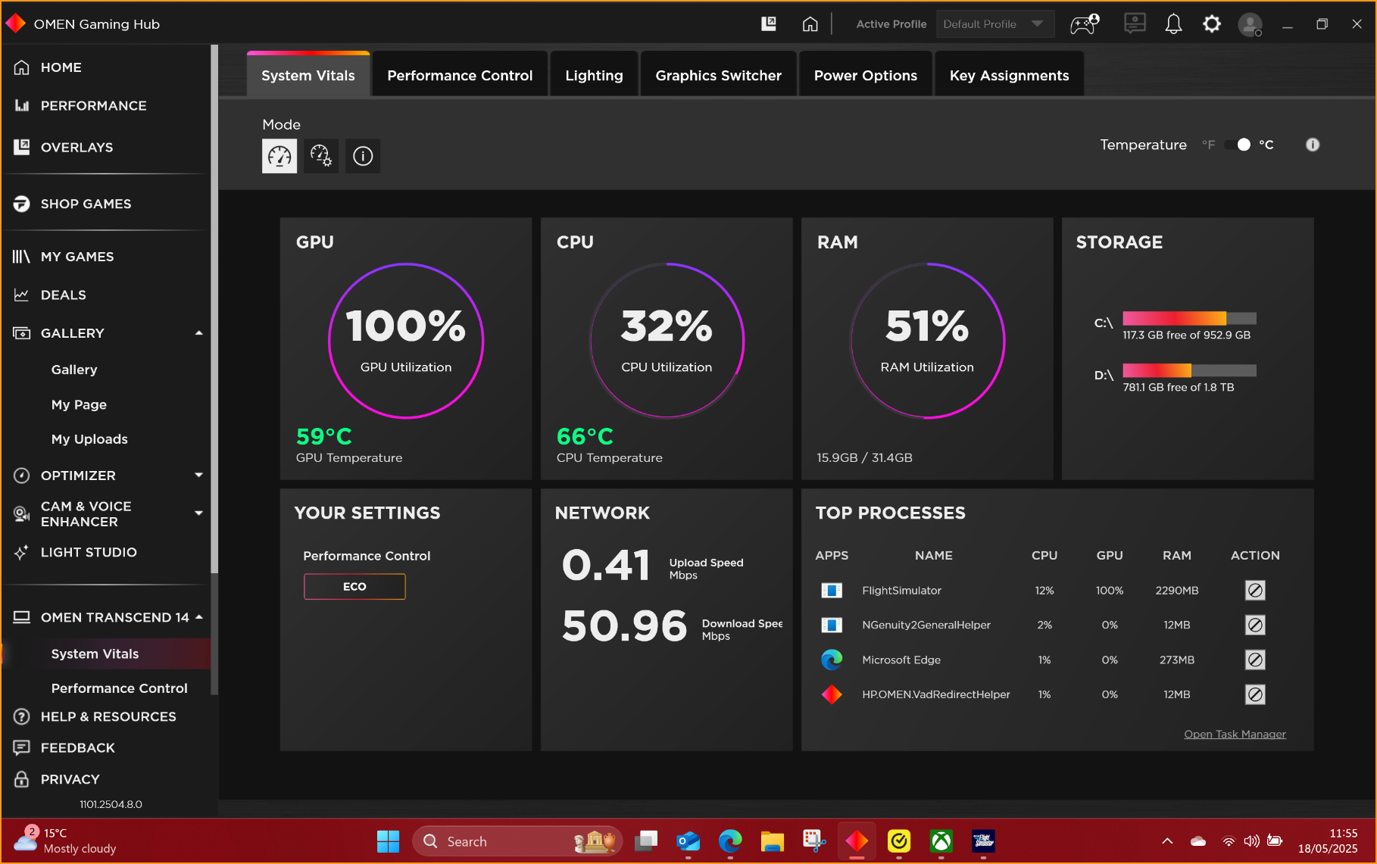
Task: Click the ECO performance control button
Action: pyautogui.click(x=354, y=587)
